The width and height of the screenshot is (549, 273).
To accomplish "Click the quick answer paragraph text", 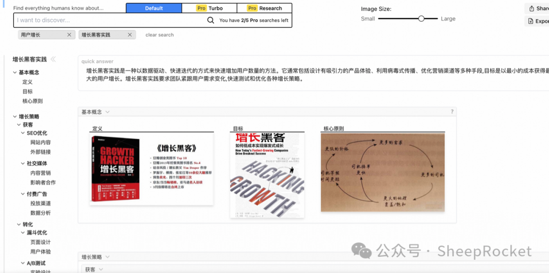I will point(317,75).
